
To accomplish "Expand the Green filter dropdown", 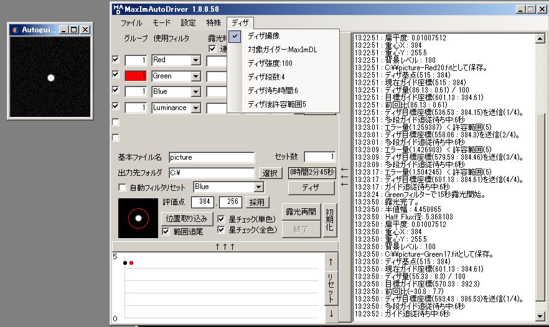I will click(195, 76).
